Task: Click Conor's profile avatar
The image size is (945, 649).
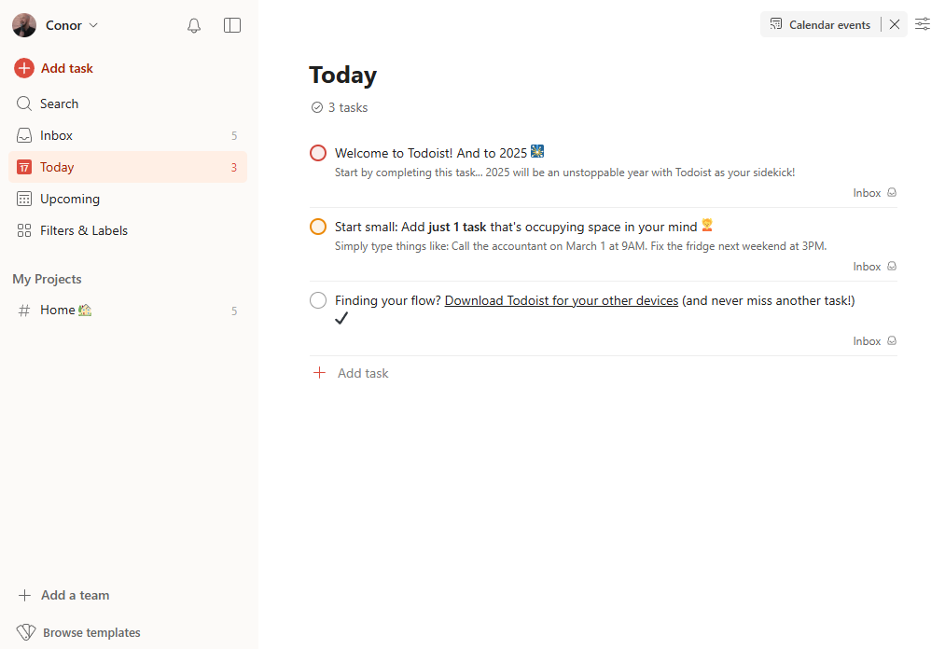Action: pos(24,25)
